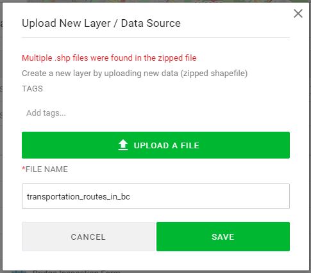
Task: Click the zipped shapefile description text
Action: pos(135,74)
